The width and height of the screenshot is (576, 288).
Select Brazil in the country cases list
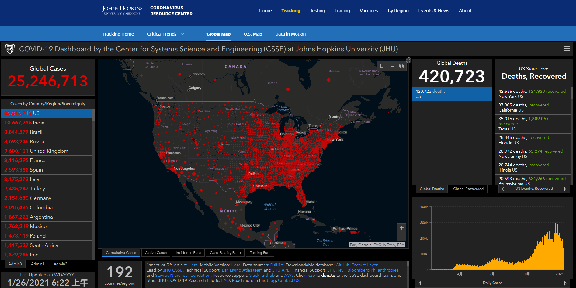[x=47, y=132]
